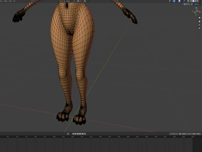The width and height of the screenshot is (202, 152).
Task: Toggle X axis mirror
Action: coord(185,4)
